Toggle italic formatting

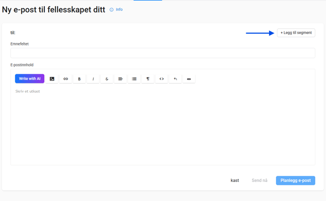pos(93,79)
